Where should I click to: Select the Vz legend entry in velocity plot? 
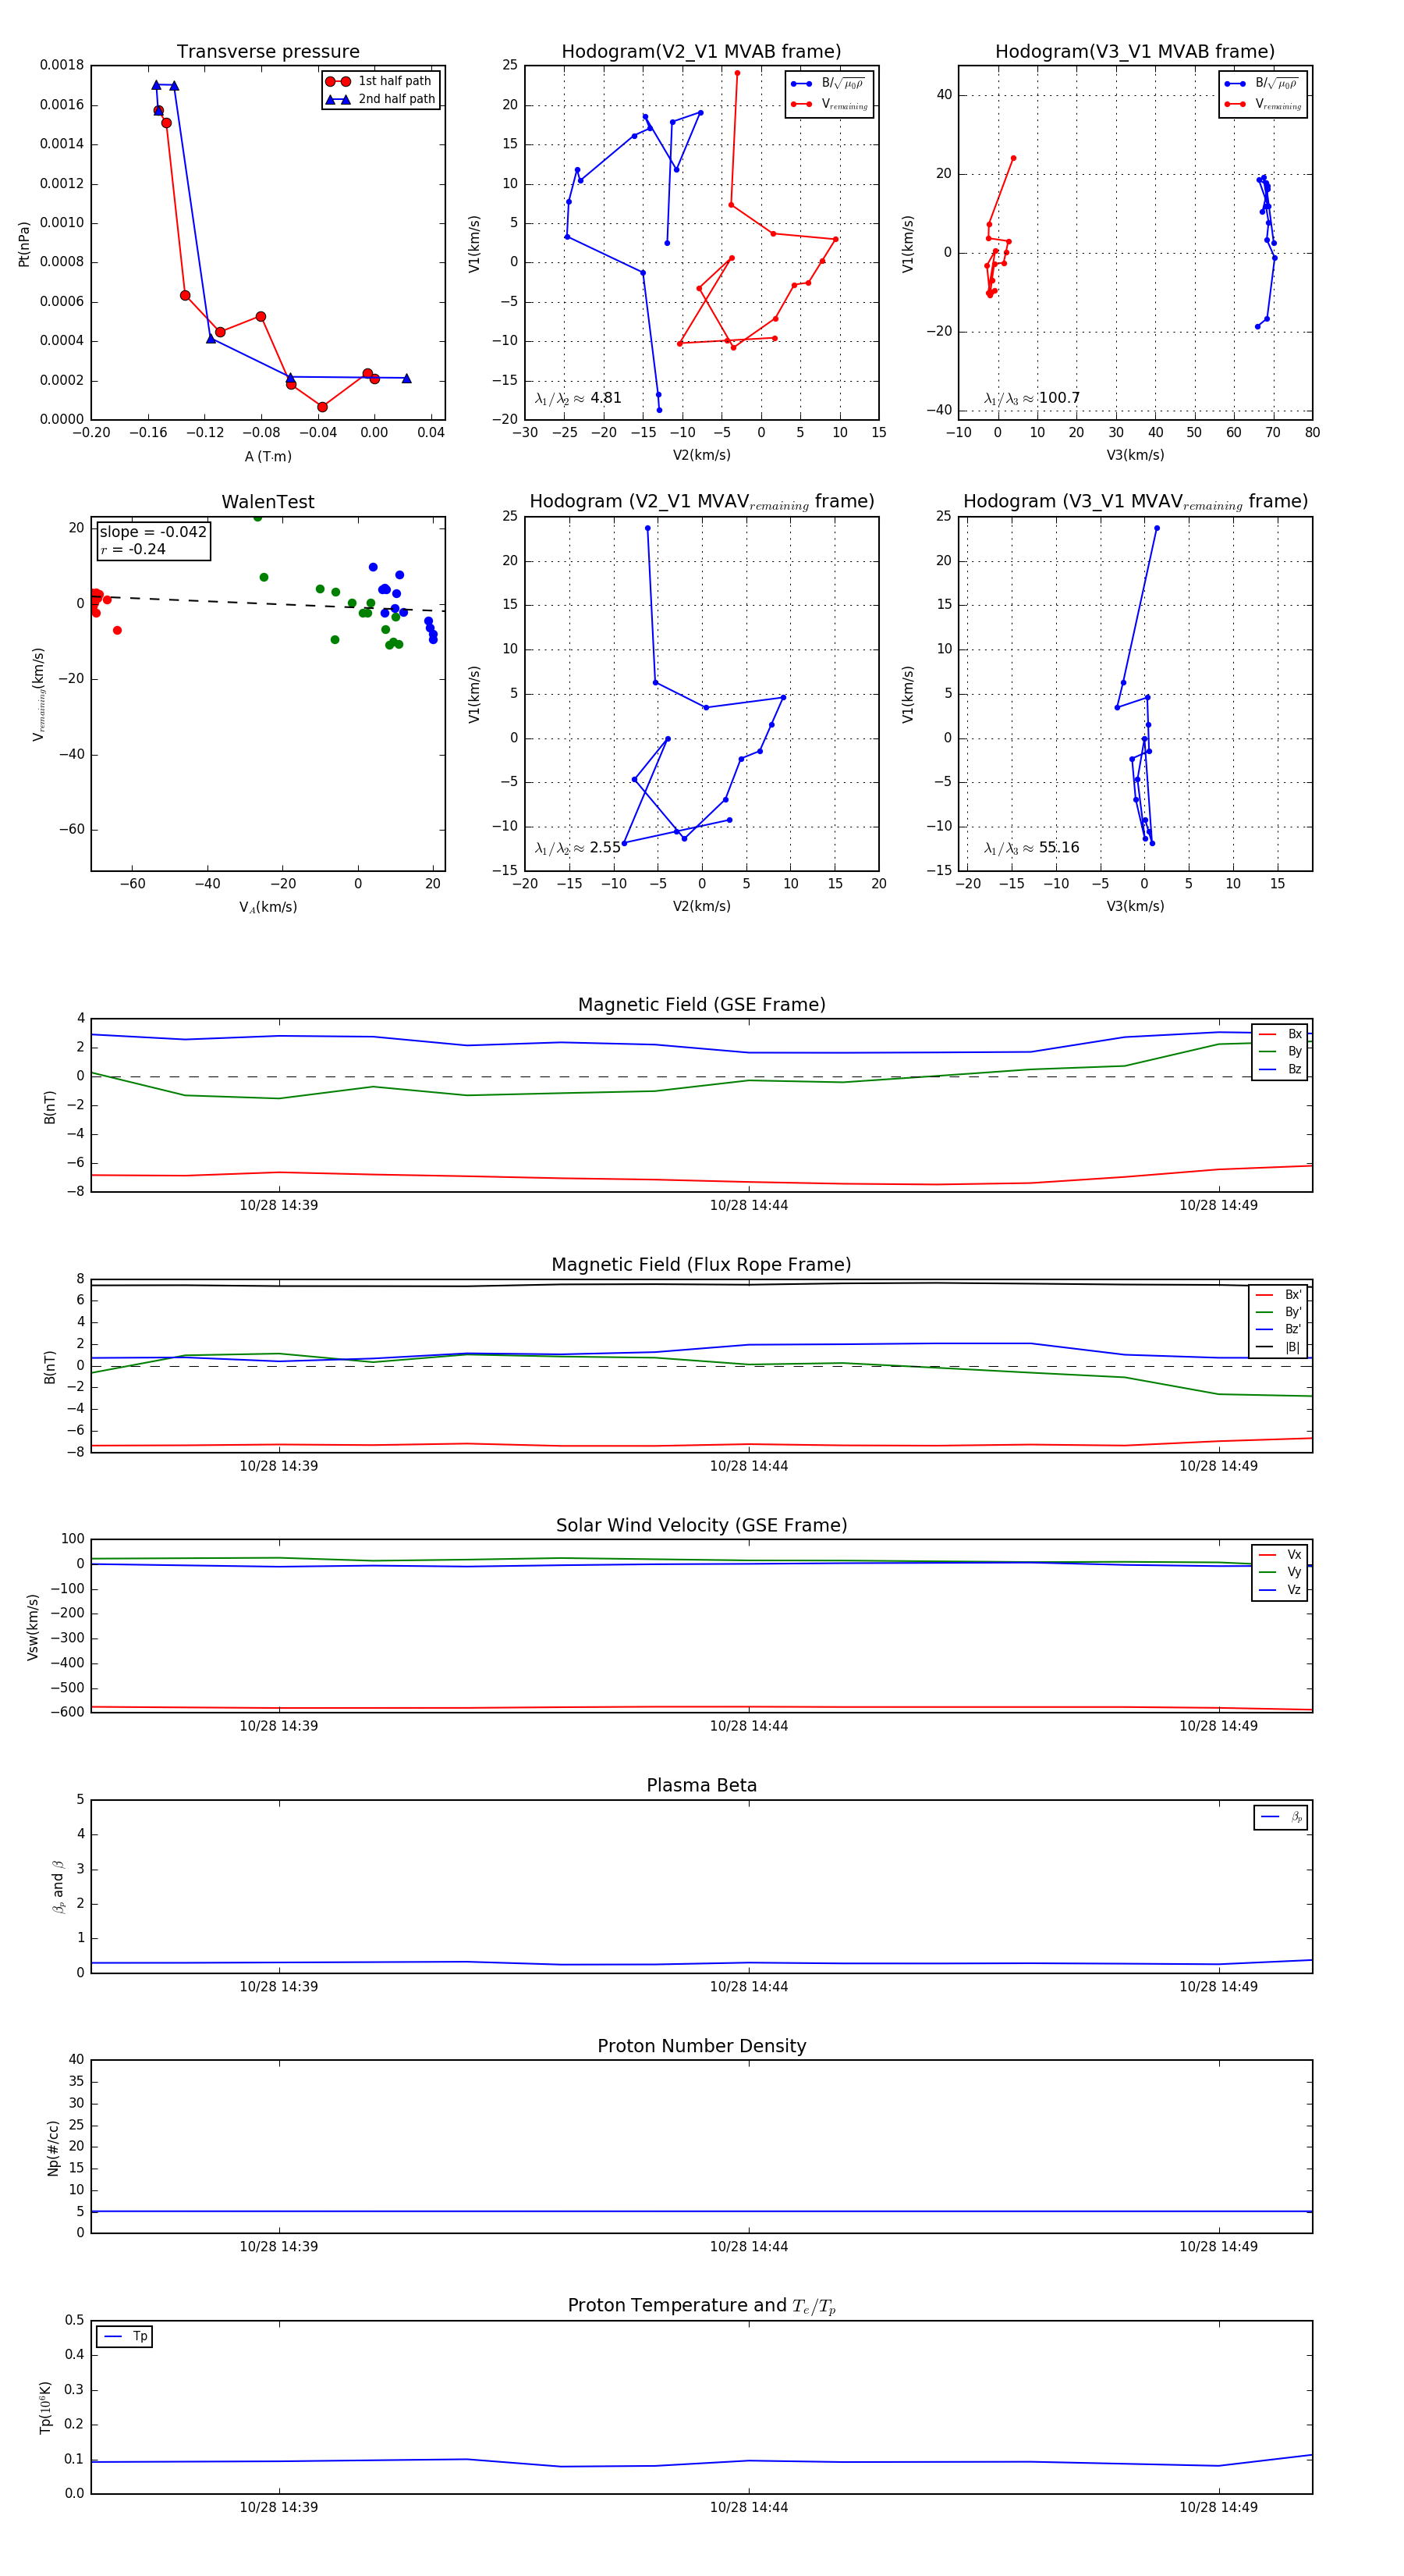click(x=1280, y=1590)
